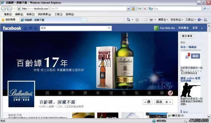
Task: Click the RSS feeds icon
Action: tap(137, 20)
